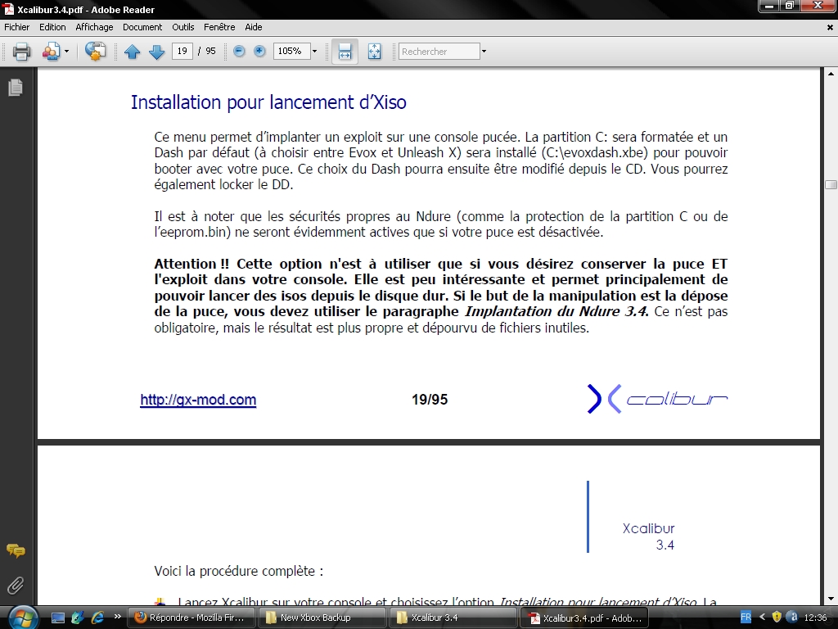Expand the collaboration tools dropdown arrow
The height and width of the screenshot is (629, 838).
(67, 52)
